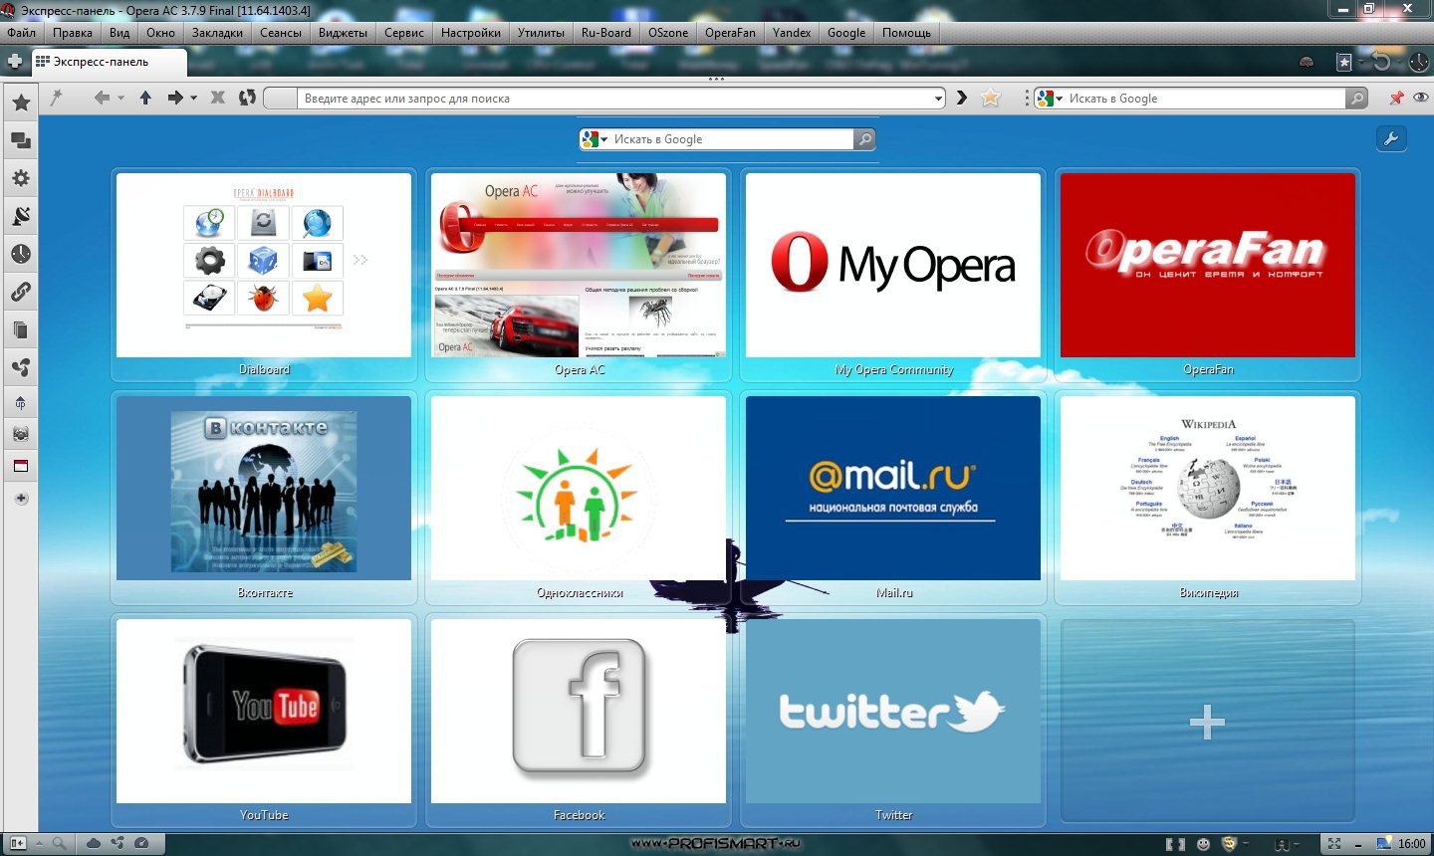Go forward with the right arrow button
This screenshot has height=856, width=1434.
(175, 98)
